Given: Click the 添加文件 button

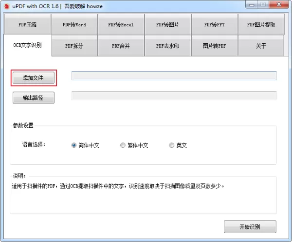Looking at the screenshot, I should [34, 78].
